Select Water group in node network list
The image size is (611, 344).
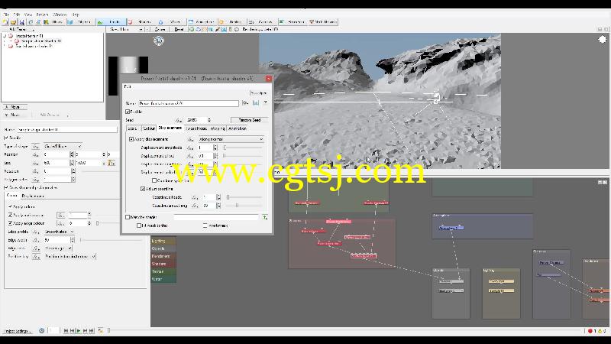[163, 279]
